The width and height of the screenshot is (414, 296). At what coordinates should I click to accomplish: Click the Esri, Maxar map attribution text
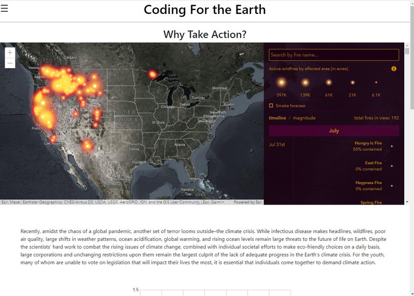[116, 202]
